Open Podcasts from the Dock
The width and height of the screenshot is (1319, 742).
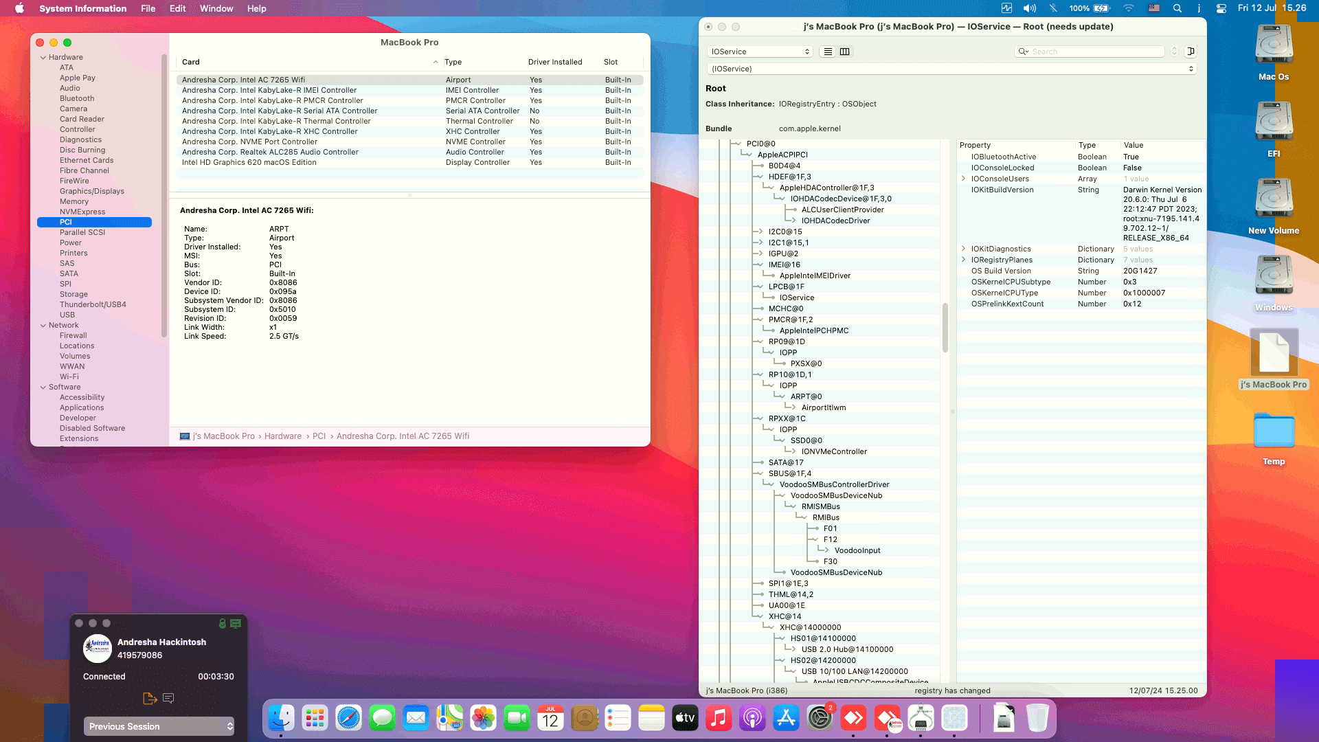752,719
